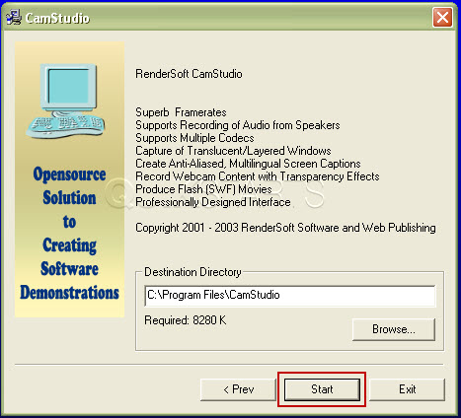The width and height of the screenshot is (461, 418).
Task: Exit the CamStudio installer
Action: 407,389
